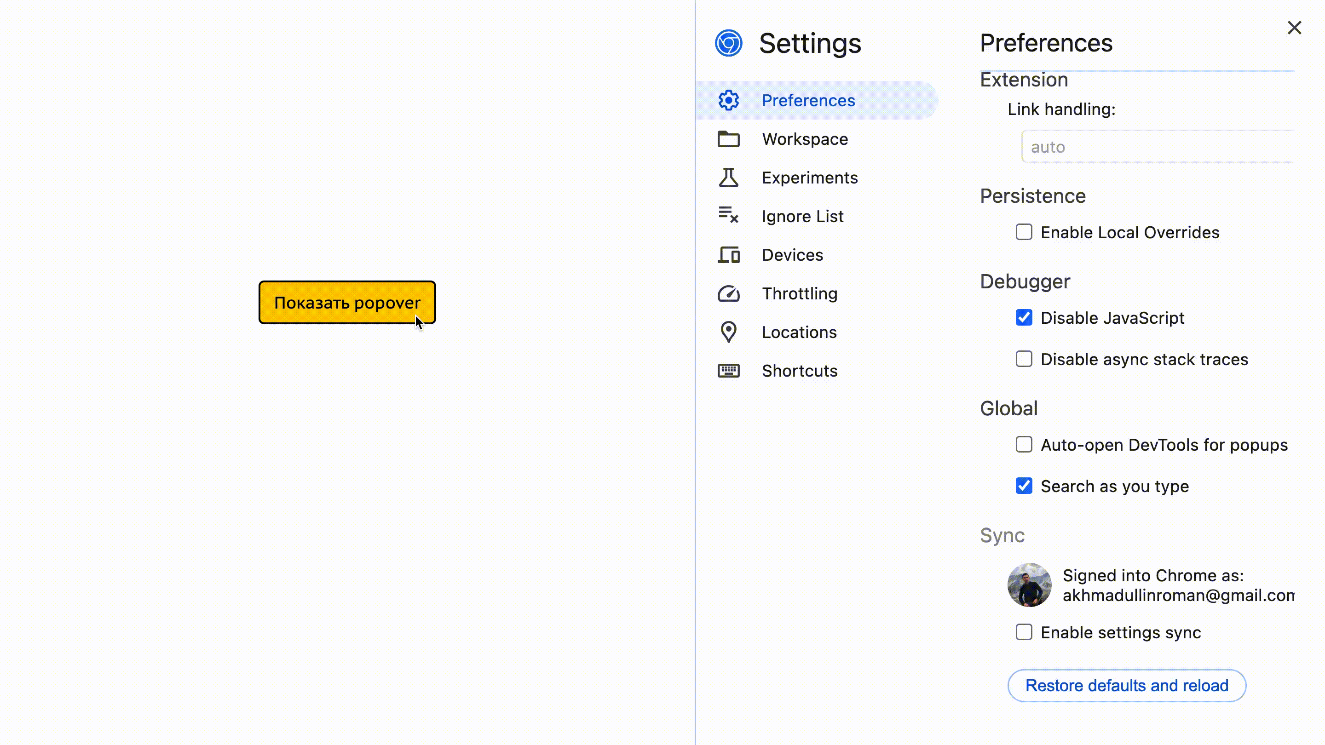Close the Settings panel
Viewport: 1325px width, 745px height.
(x=1294, y=27)
